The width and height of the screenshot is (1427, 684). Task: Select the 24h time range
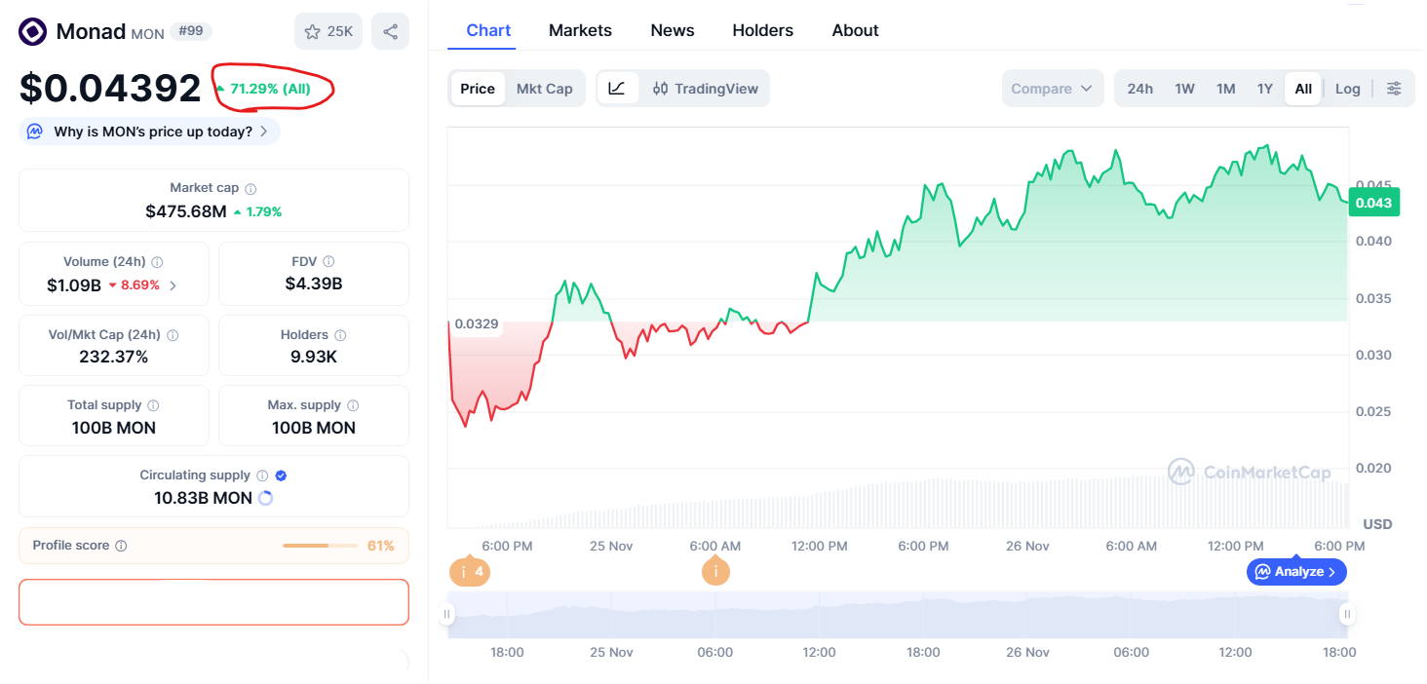tap(1139, 89)
